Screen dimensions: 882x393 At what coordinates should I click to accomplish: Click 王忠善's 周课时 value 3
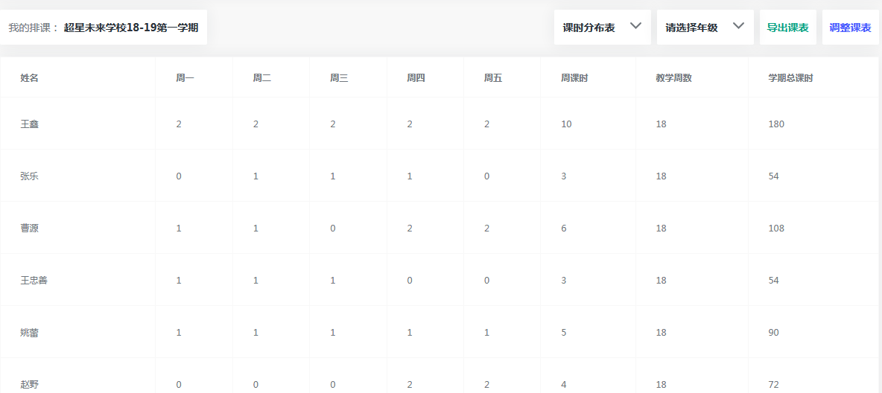tap(564, 280)
